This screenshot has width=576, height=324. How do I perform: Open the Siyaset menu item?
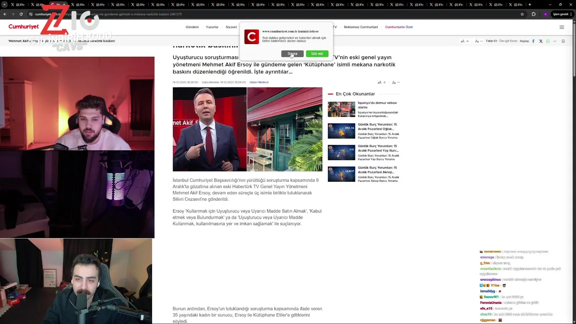pos(231,27)
